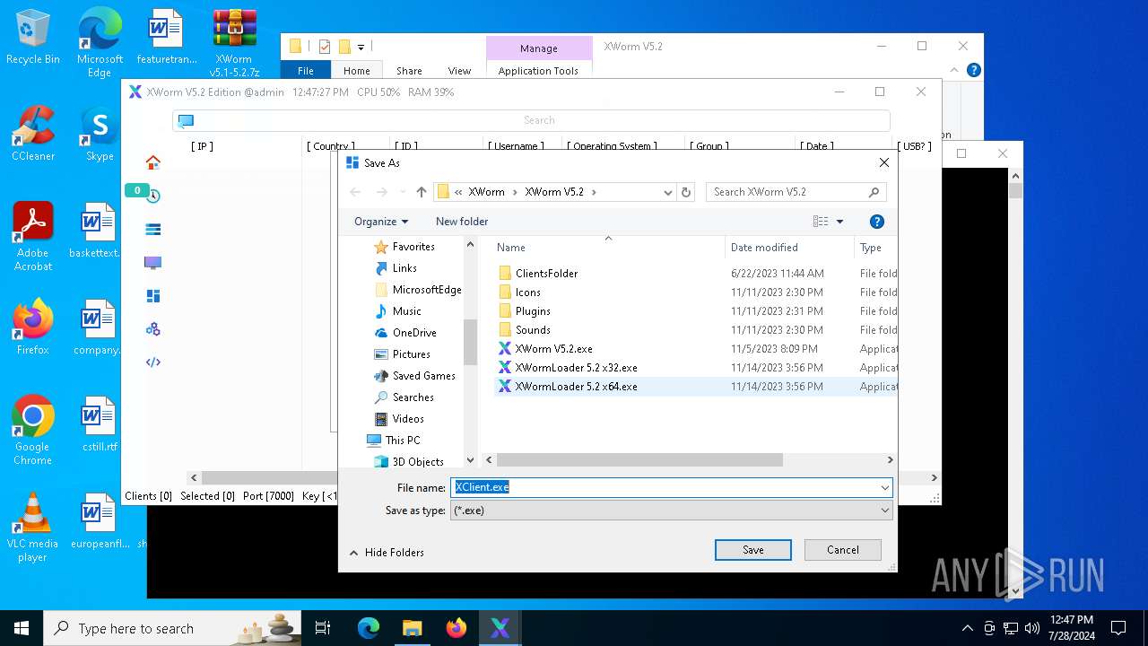Click New folder button

click(462, 222)
